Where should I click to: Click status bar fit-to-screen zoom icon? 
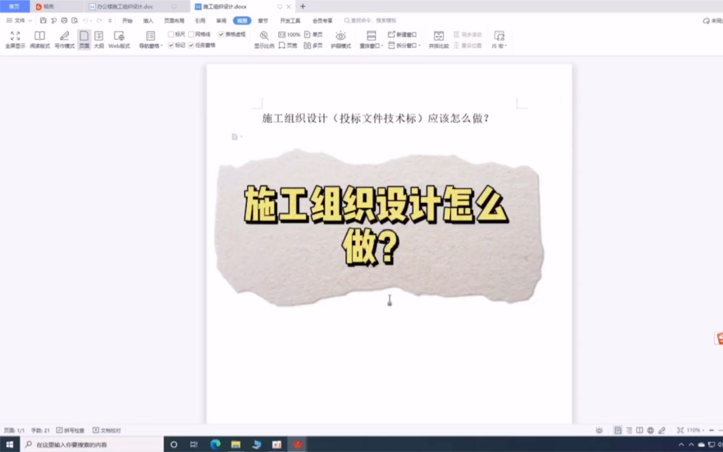(x=680, y=430)
